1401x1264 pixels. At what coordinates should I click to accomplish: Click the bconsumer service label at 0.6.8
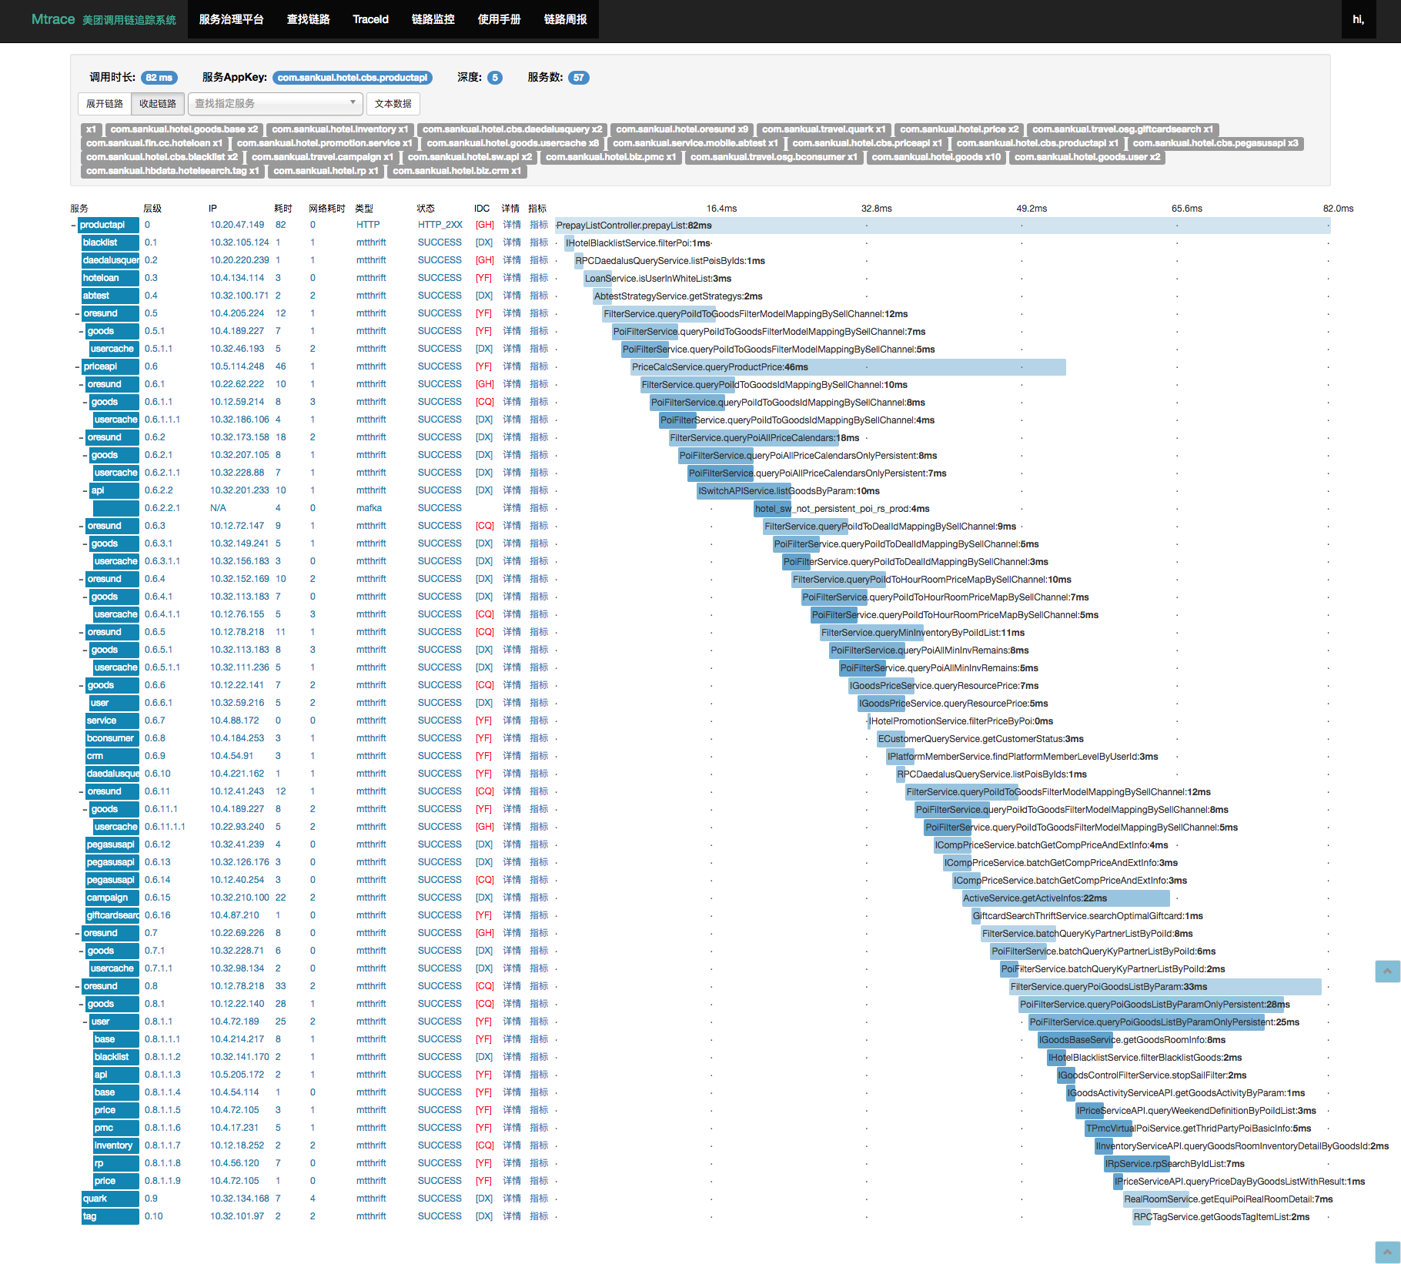pyautogui.click(x=112, y=738)
